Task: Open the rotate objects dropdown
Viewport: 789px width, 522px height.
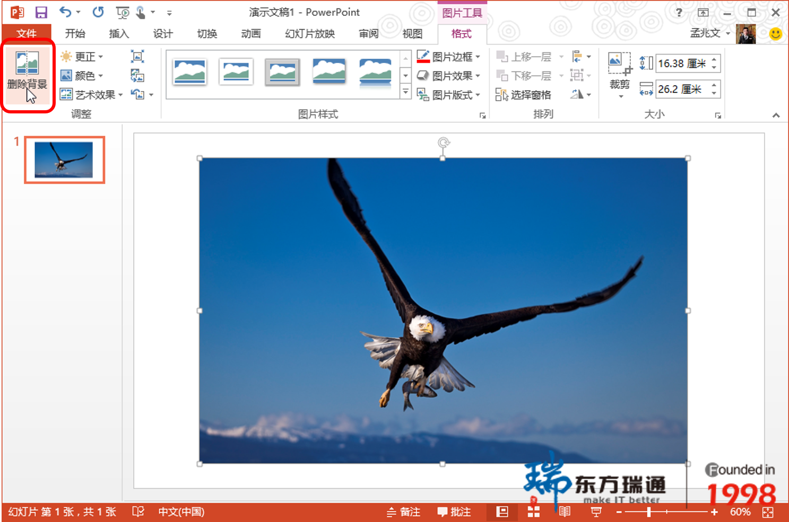Action: [582, 94]
